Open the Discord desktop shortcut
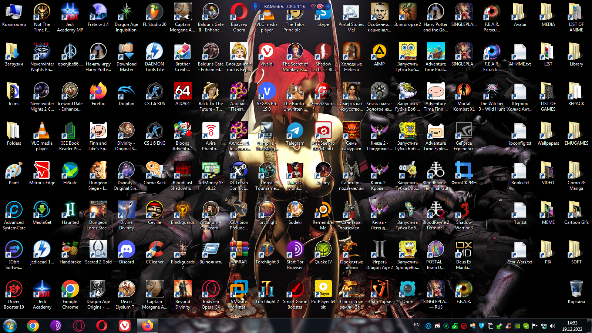The height and width of the screenshot is (333, 592). tap(127, 252)
